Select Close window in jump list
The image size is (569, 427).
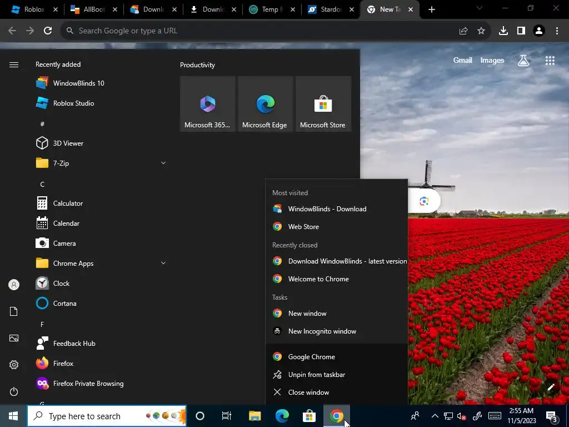(x=337, y=393)
